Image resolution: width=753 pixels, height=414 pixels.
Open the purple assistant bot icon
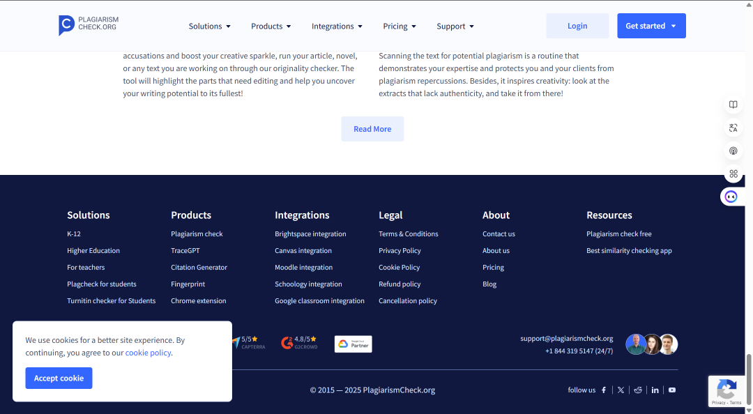click(x=731, y=197)
